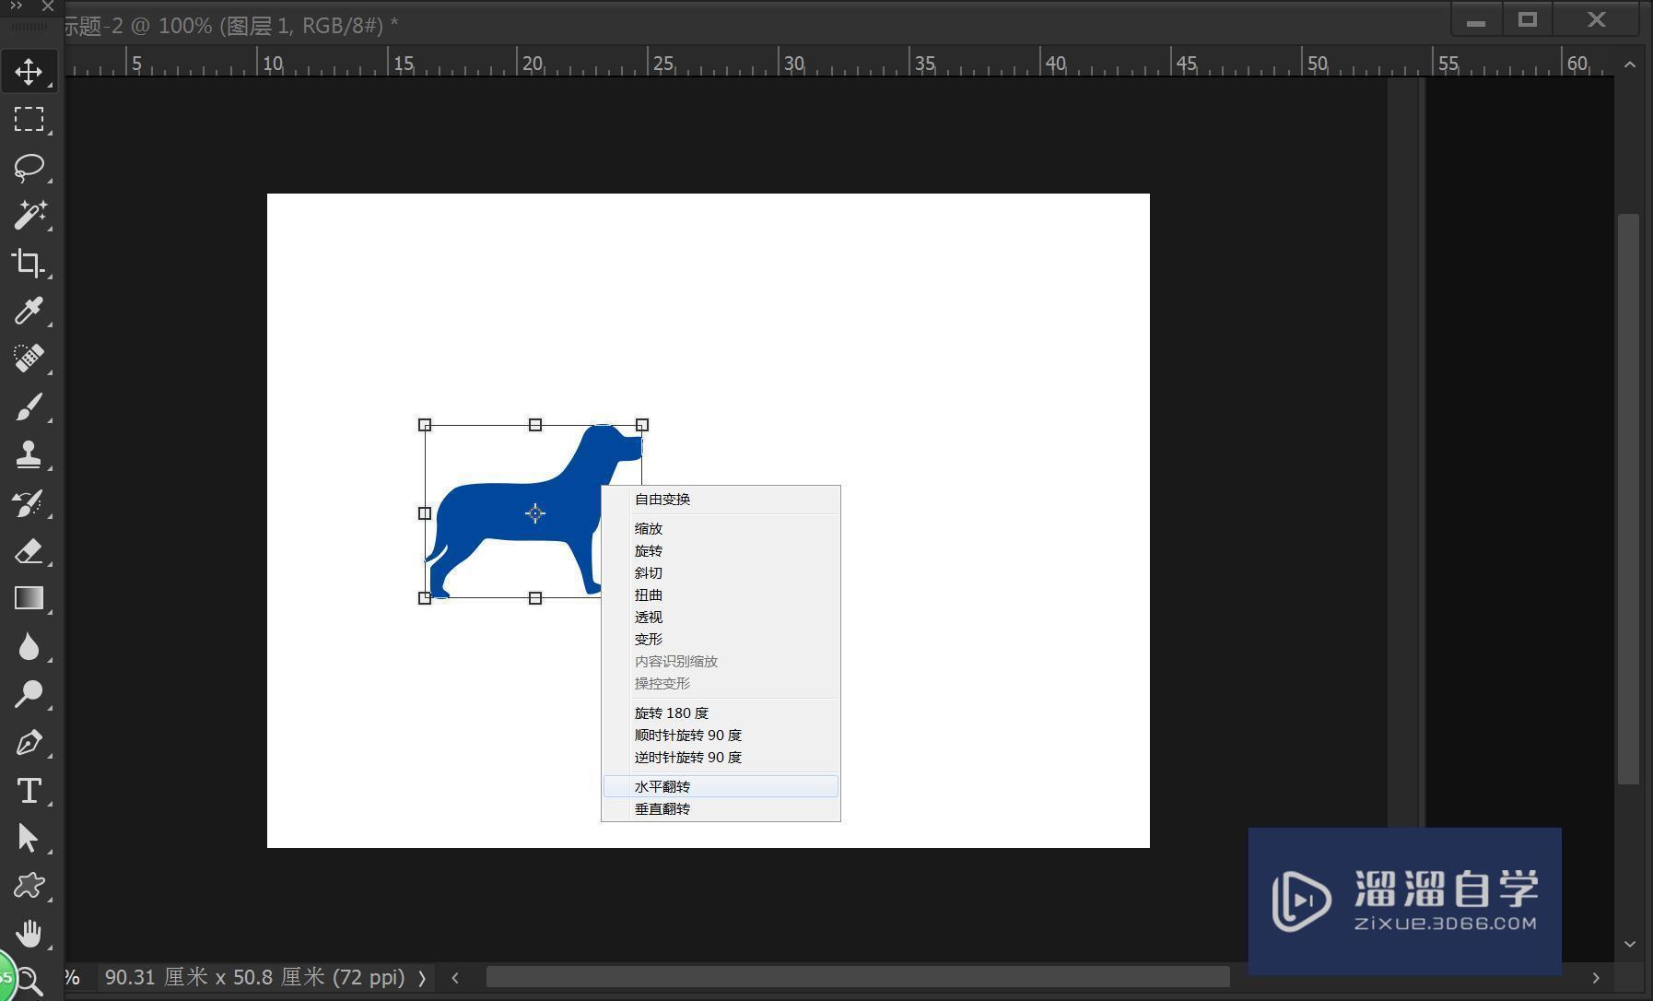The height and width of the screenshot is (1001, 1653).
Task: Choose 垂直翻转 from the menu
Action: pyautogui.click(x=661, y=808)
